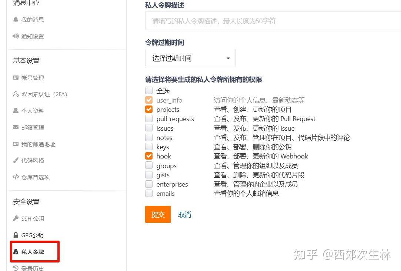
Task: Click the key icon beside SSH 公钥
Action: 16,218
